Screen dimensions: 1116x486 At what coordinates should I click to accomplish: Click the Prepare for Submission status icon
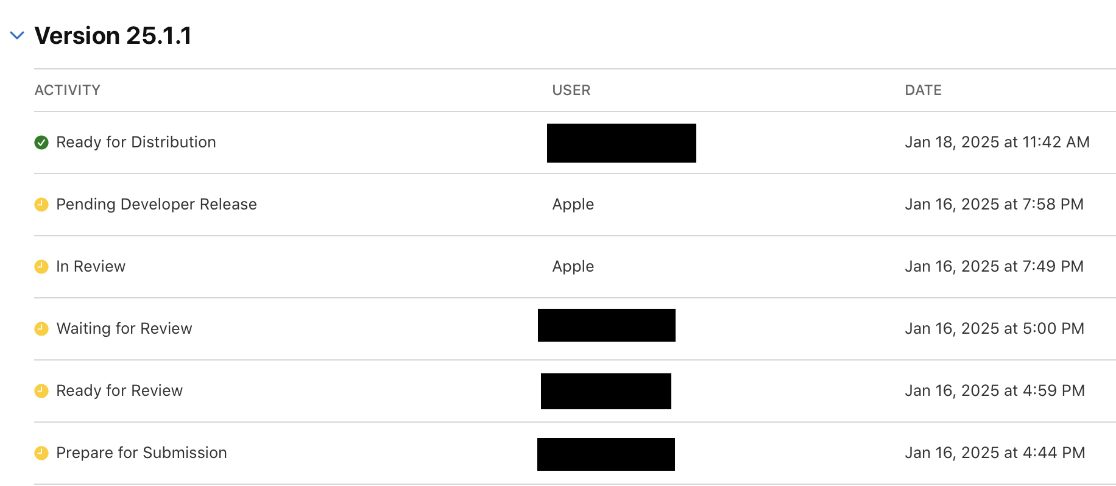(41, 453)
